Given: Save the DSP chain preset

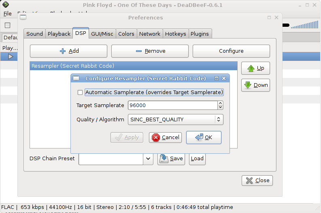Looking at the screenshot, I should pyautogui.click(x=171, y=159).
